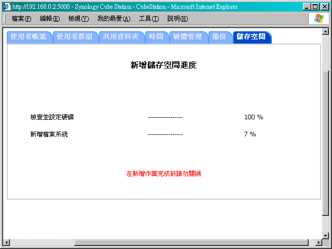Select the active 儲存空間 tab
332x249 pixels.
click(252, 37)
